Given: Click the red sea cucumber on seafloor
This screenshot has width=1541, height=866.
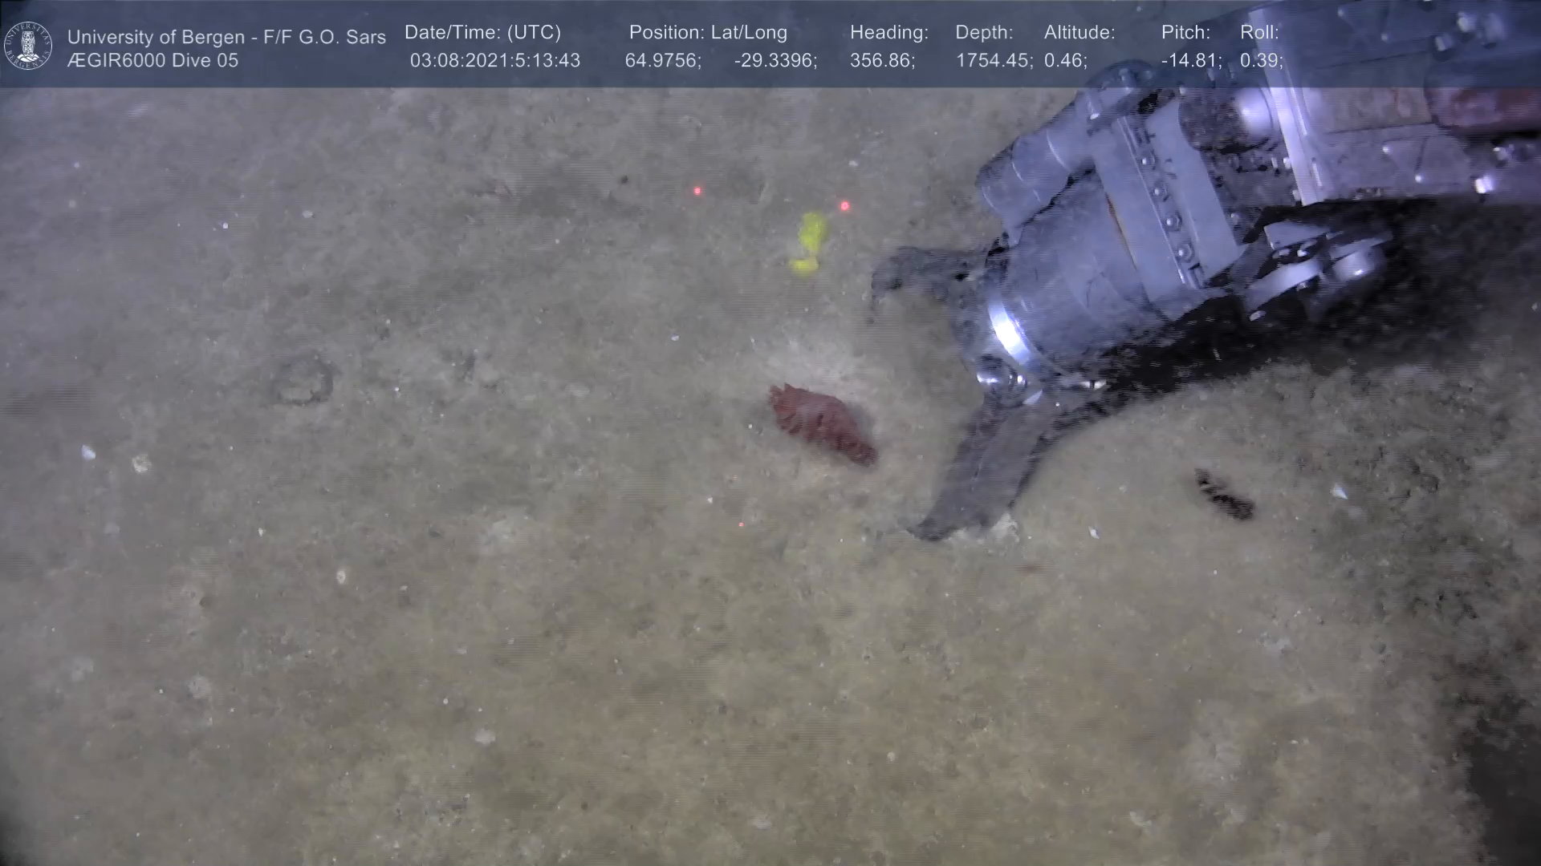Looking at the screenshot, I should coord(821,423).
